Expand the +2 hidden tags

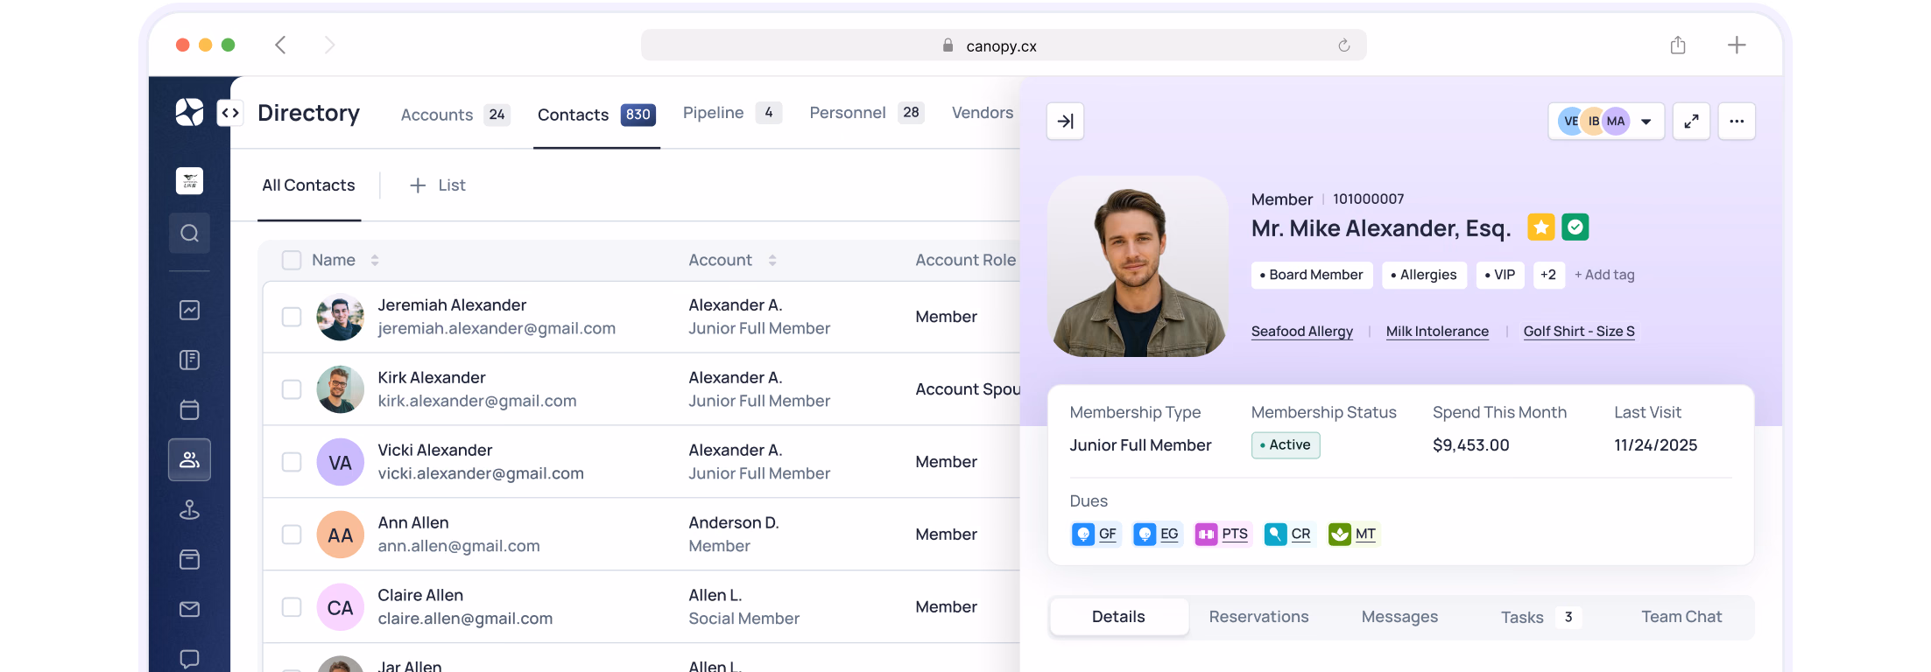(1548, 275)
